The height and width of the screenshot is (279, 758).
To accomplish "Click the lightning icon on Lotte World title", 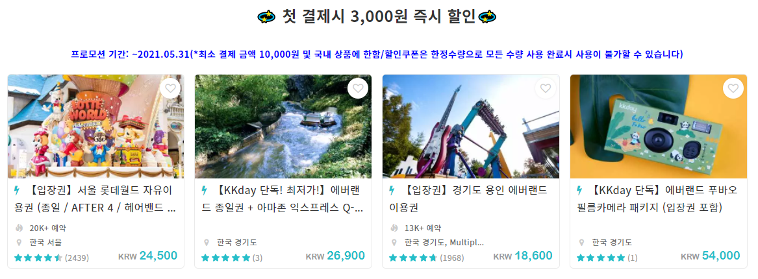I will pos(18,191).
